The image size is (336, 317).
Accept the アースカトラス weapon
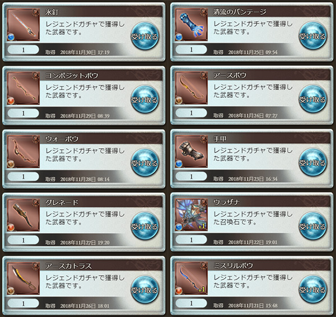(x=144, y=290)
